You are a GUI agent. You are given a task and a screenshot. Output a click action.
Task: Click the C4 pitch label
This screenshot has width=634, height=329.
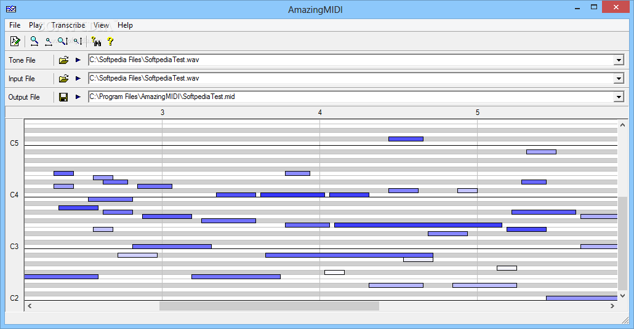(x=14, y=195)
